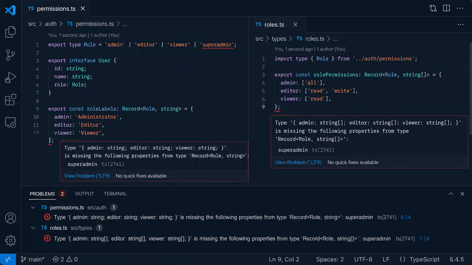472x265 pixels.
Task: Click 'superadmin' string on line 1
Action: pyautogui.click(x=217, y=44)
